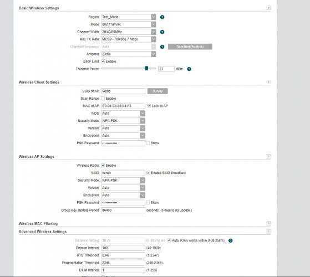This screenshot has width=310, height=277.
Task: Collapse the Advanced Wireless Settings section
Action: point(268,231)
